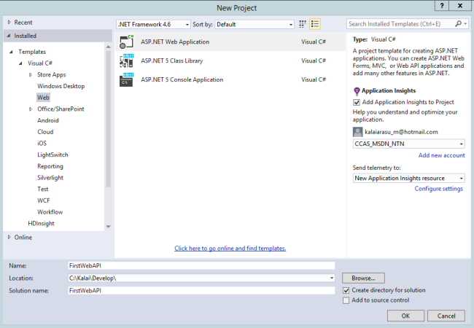Viewport: 474px width, 328px height.
Task: Switch to medium icons list view
Action: tap(315, 24)
